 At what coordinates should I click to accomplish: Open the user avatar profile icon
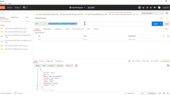(x=159, y=8)
